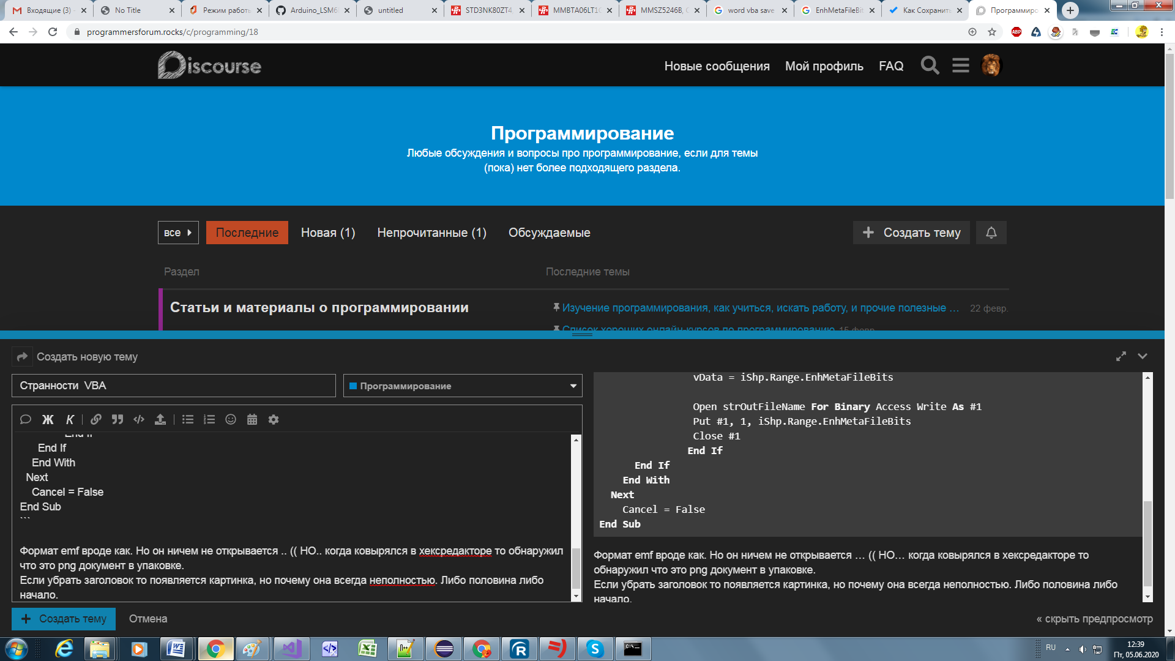The height and width of the screenshot is (661, 1175).
Task: Open user avatar menu in header
Action: point(991,65)
